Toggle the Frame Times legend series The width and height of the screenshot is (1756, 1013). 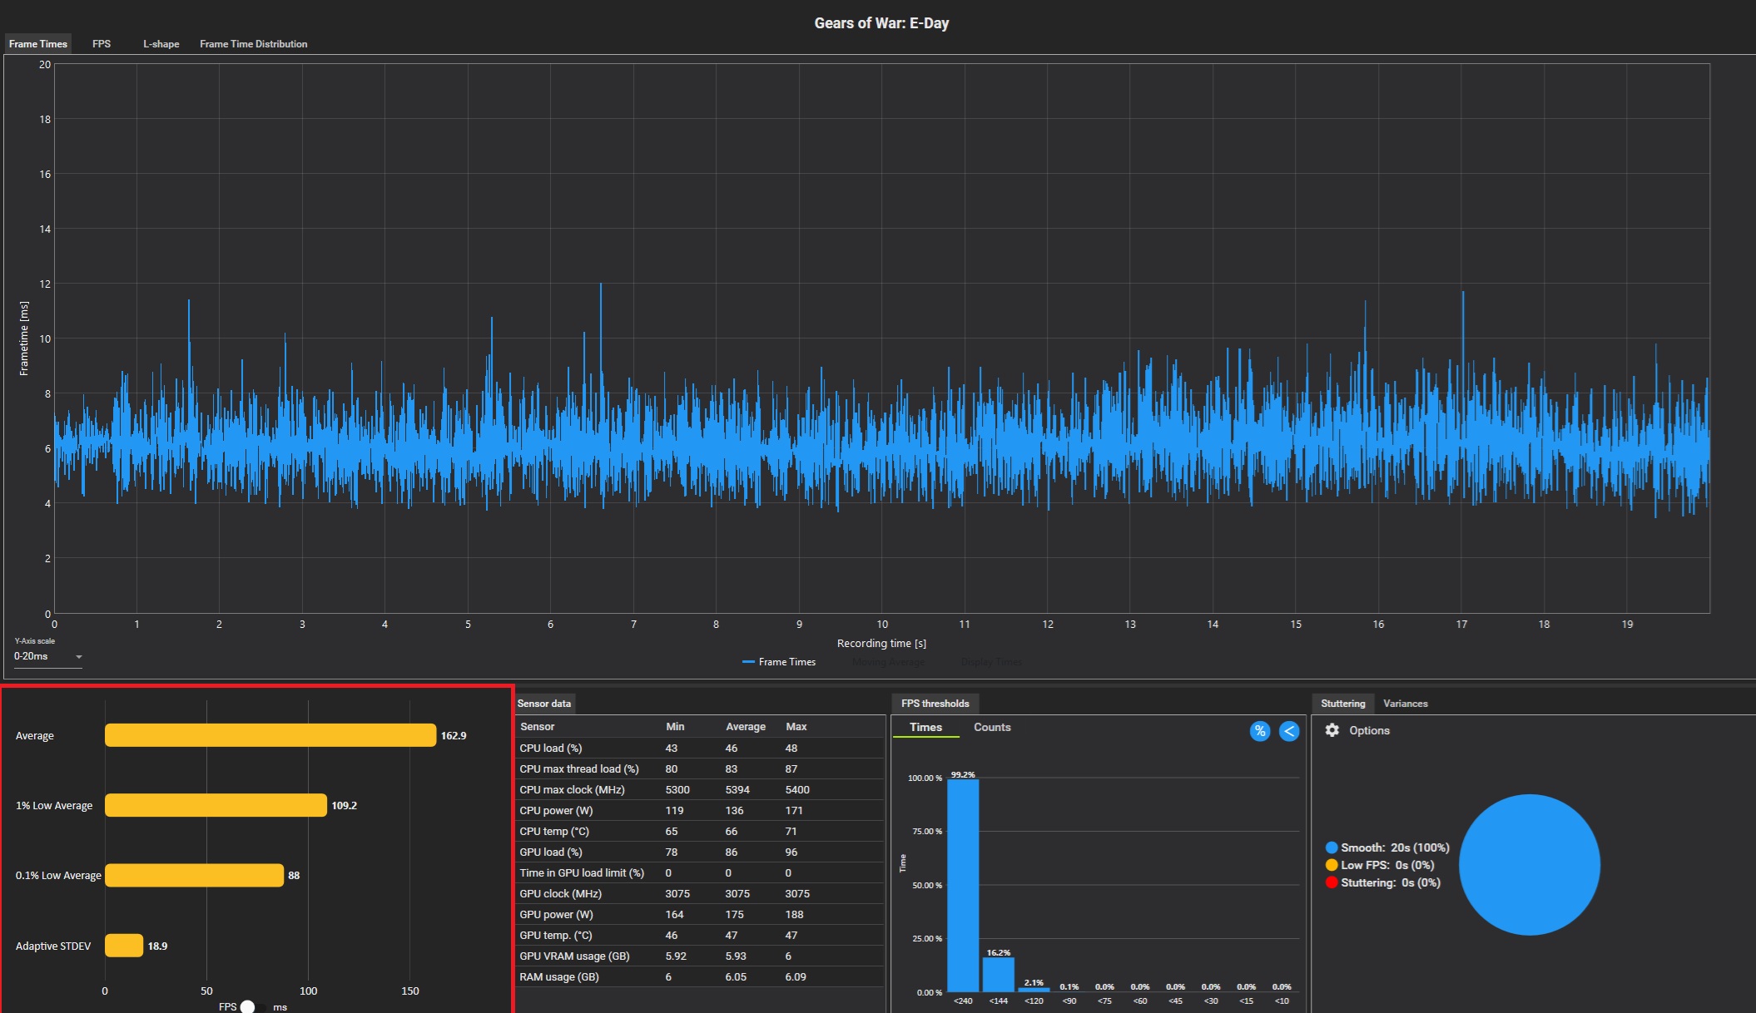point(779,662)
